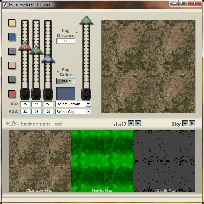Pick the purple color swatch

pyautogui.click(x=12, y=51)
